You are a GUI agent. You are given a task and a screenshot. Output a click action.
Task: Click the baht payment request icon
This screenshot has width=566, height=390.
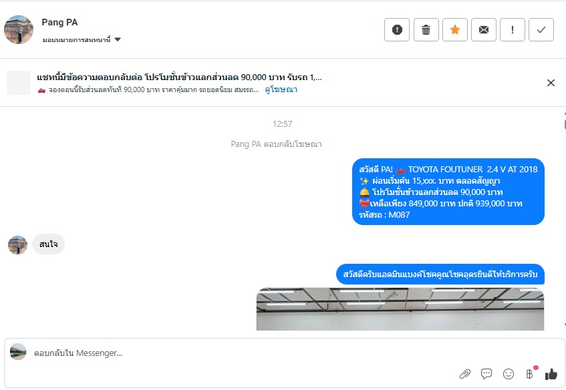point(530,374)
